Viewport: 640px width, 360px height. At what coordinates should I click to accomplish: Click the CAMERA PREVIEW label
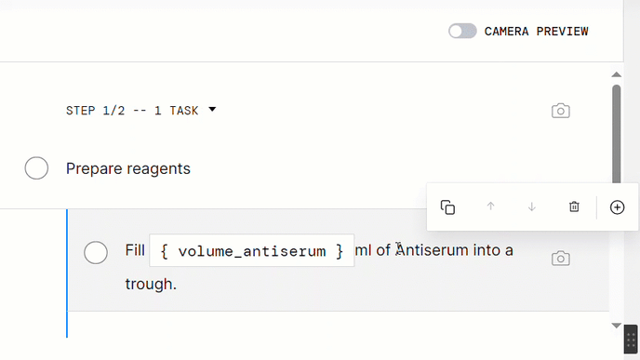pyautogui.click(x=537, y=32)
